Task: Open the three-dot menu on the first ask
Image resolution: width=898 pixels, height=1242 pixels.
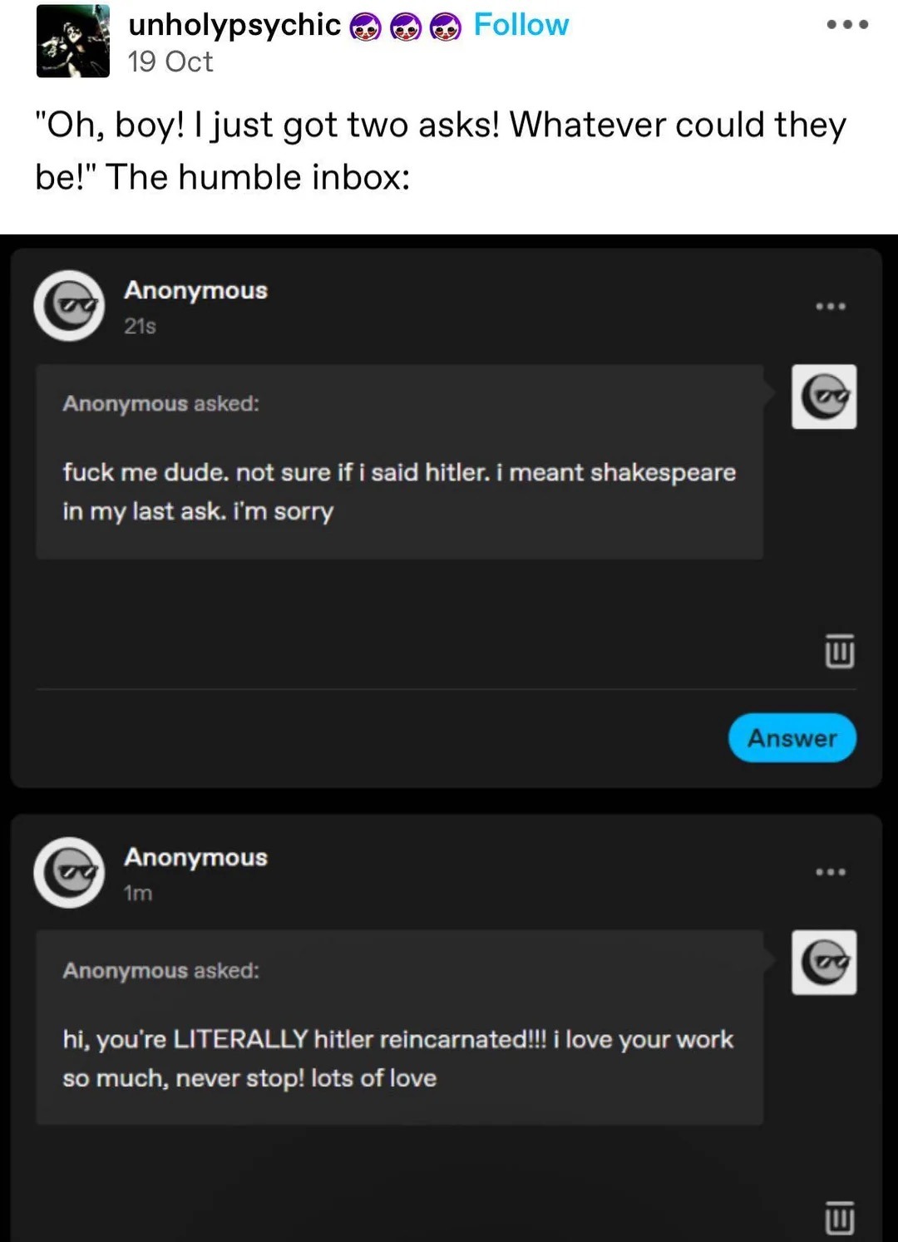Action: pyautogui.click(x=830, y=306)
